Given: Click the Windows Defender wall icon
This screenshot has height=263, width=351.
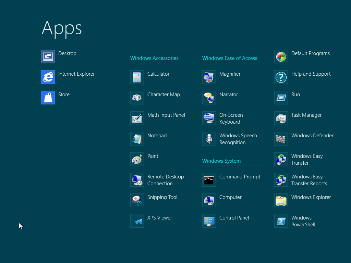Looking at the screenshot, I should [281, 139].
